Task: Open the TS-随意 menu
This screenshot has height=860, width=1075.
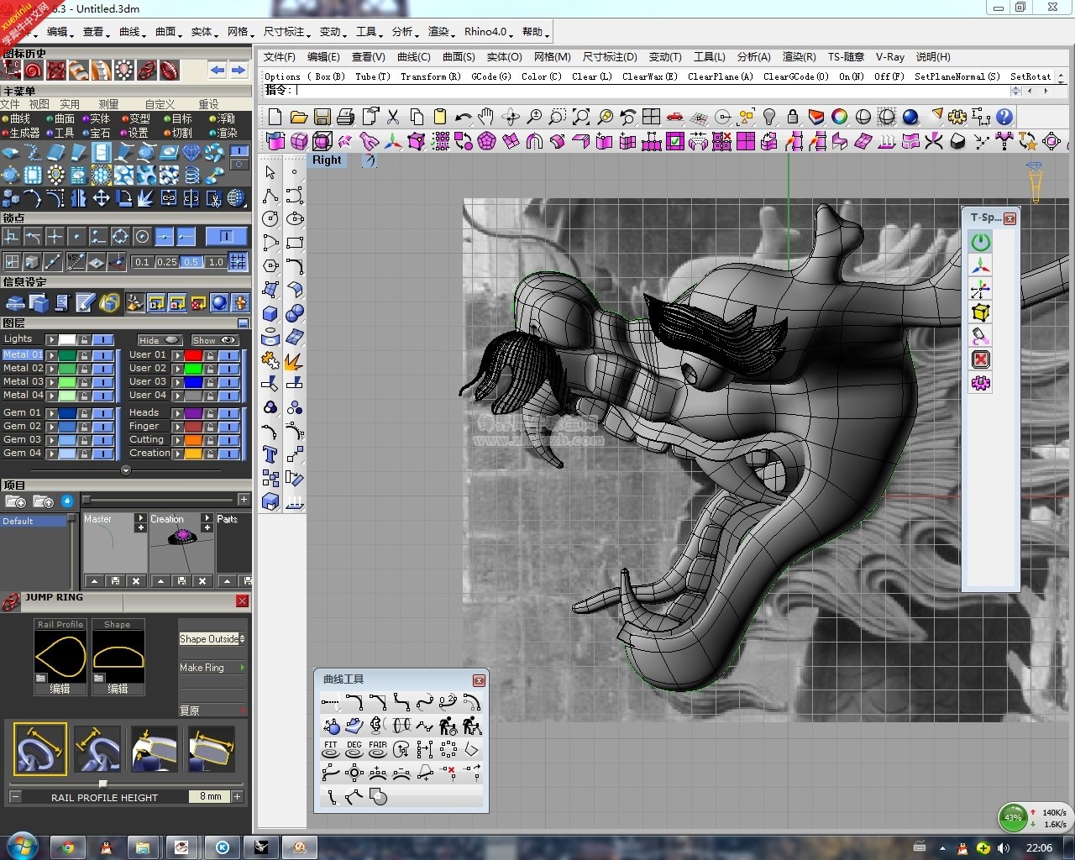Action: [846, 57]
